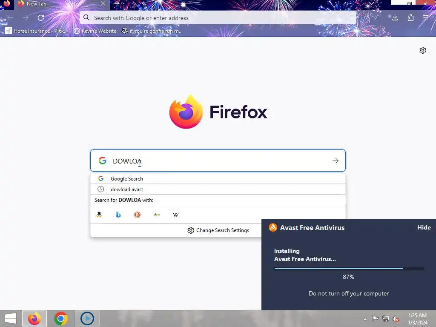
Task: Open the Downloads panel icon
Action: point(395,18)
